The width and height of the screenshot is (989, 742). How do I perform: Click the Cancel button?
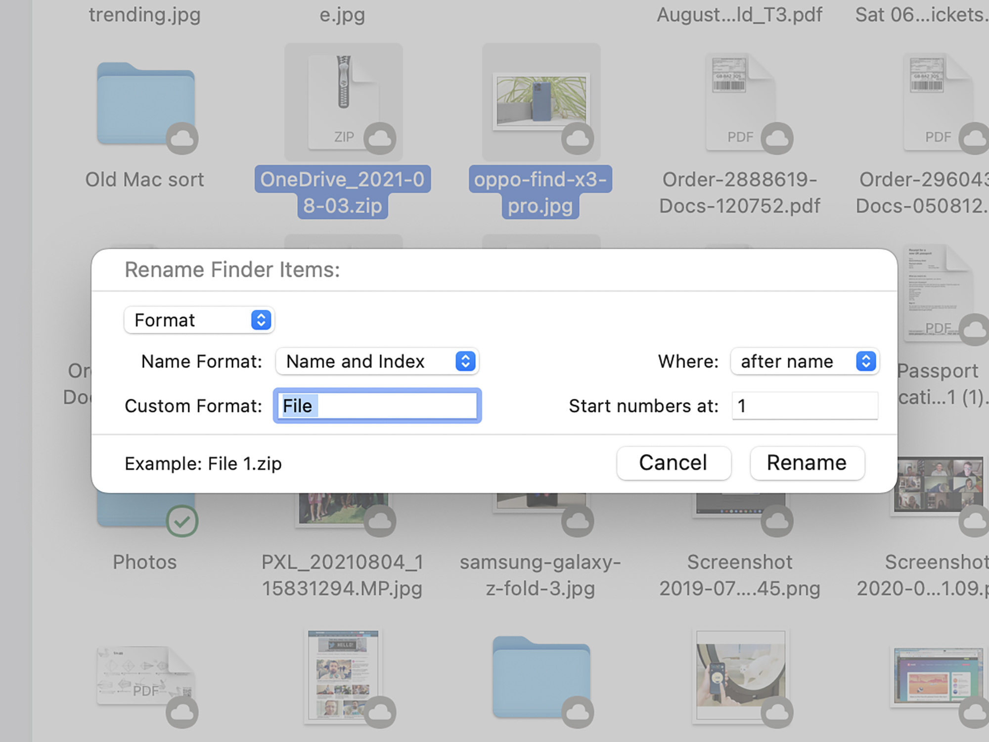[673, 463]
